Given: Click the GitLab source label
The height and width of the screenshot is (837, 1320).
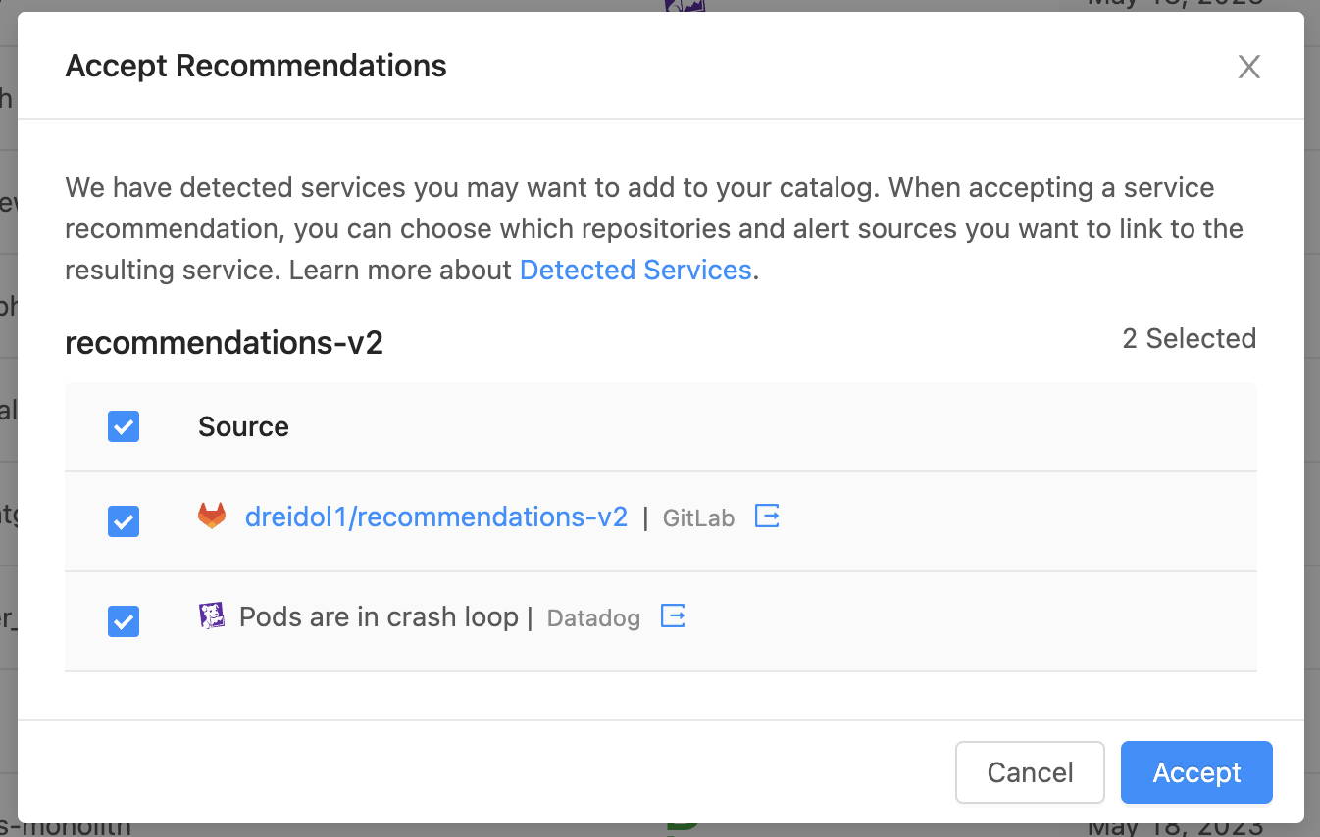Looking at the screenshot, I should [x=698, y=518].
